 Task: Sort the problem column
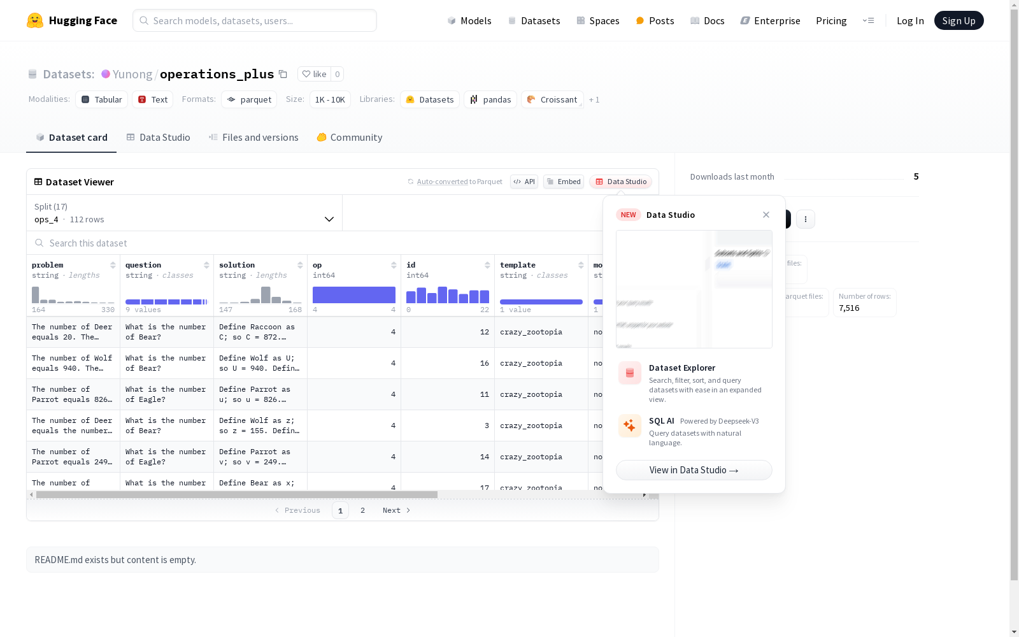click(113, 265)
